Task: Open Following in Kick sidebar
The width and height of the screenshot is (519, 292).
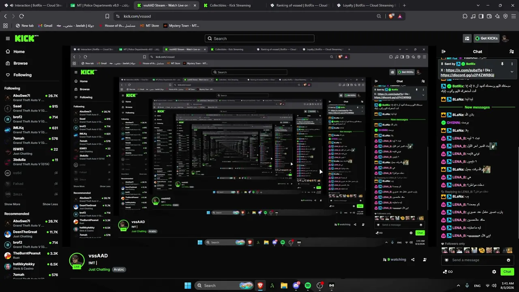Action: 19,75
